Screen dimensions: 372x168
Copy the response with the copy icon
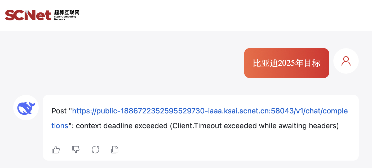(x=115, y=150)
